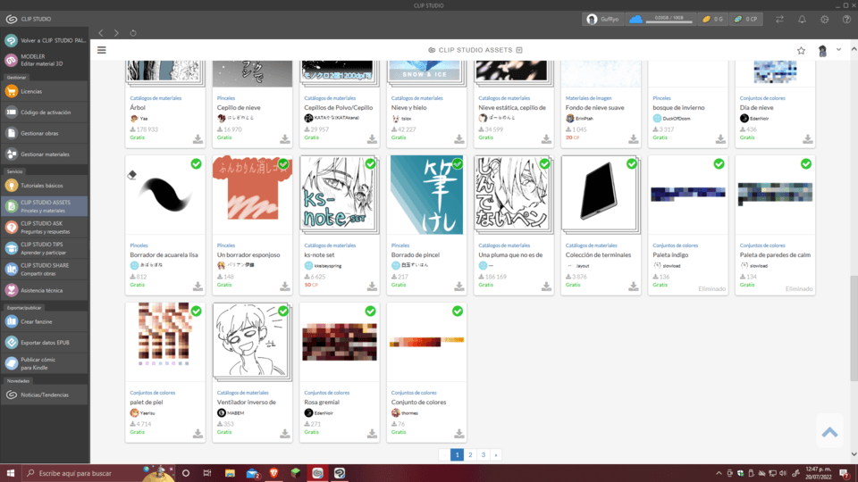Open the user profile avatar icon
The width and height of the screenshot is (858, 482).
click(x=822, y=50)
